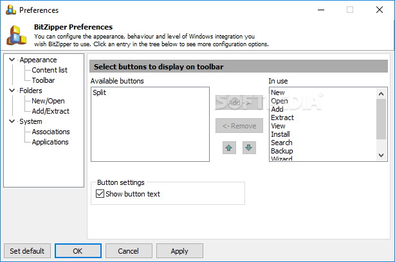
Task: Select Extract in the In use list
Action: click(x=323, y=118)
